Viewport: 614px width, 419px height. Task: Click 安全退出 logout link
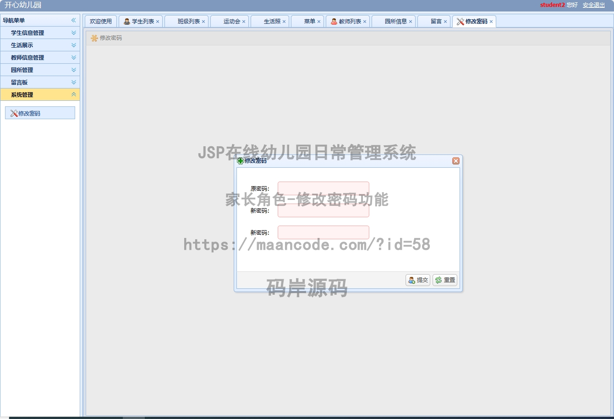(x=594, y=5)
